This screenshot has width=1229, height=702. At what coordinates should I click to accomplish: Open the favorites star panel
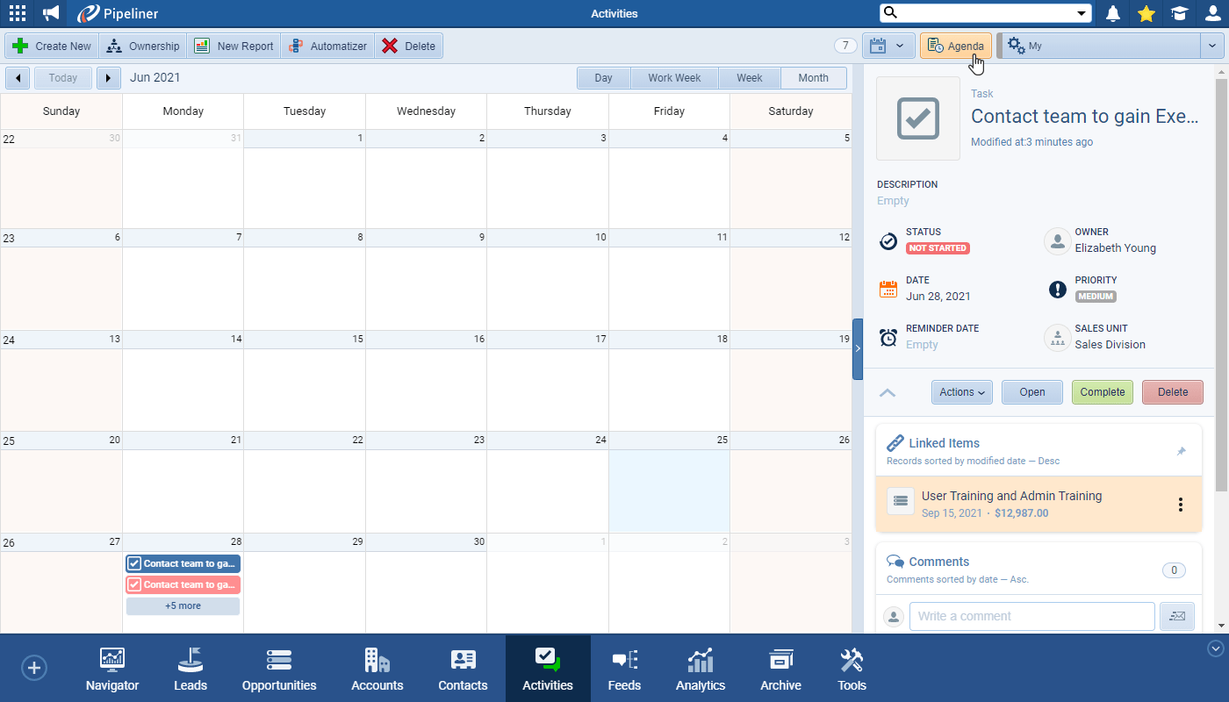[1146, 13]
